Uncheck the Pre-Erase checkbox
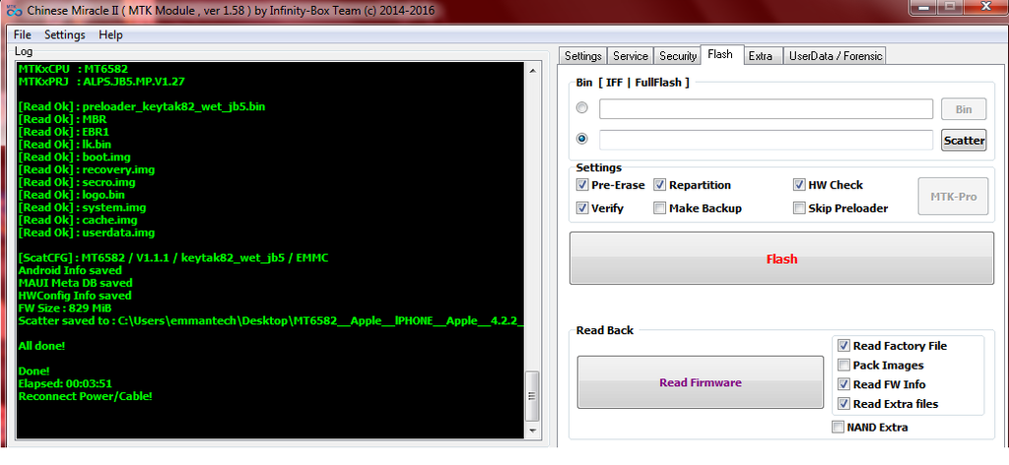This screenshot has height=465, width=1009. click(582, 185)
